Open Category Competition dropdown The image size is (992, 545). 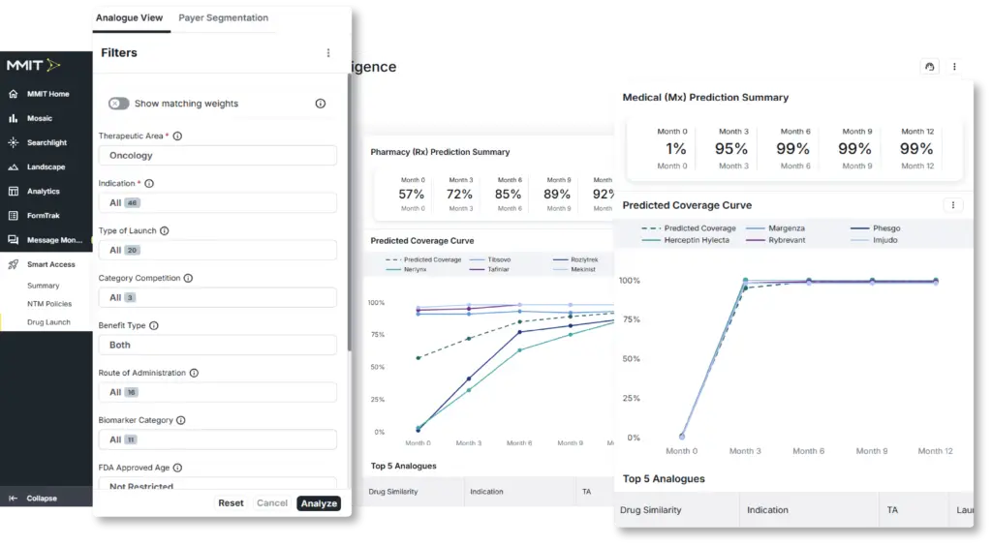(218, 298)
